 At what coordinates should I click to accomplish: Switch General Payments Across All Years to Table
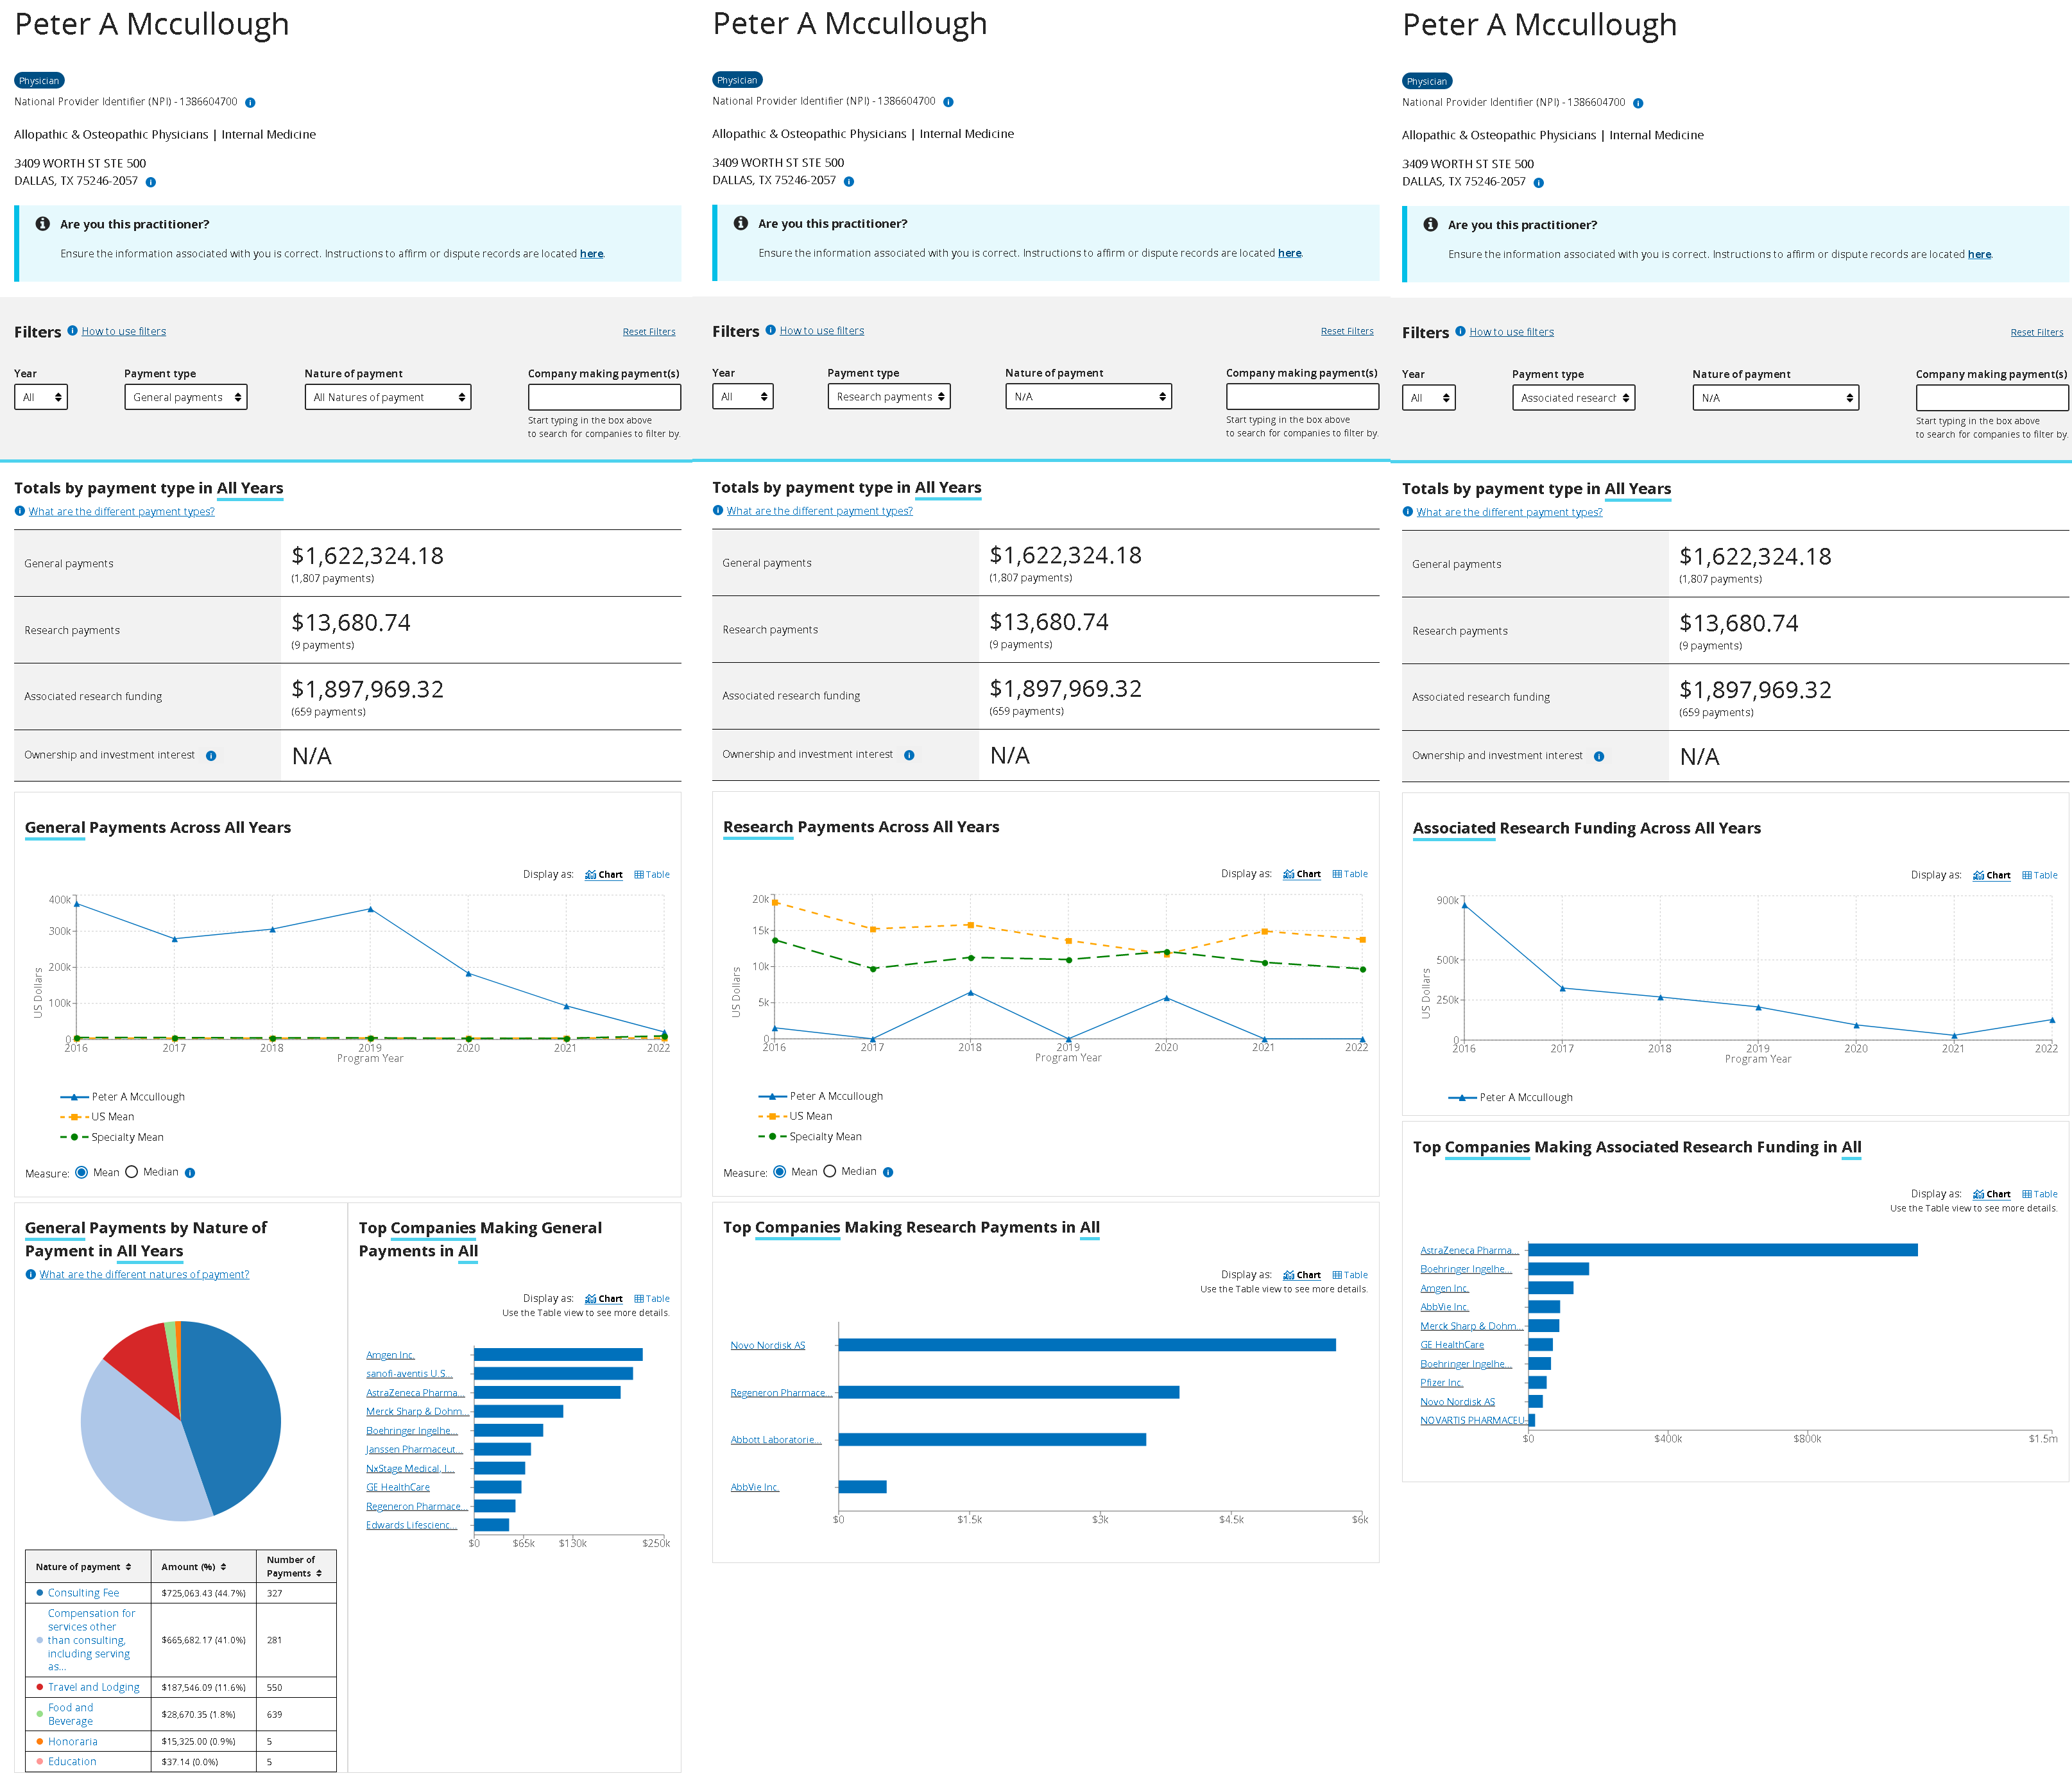[x=652, y=874]
